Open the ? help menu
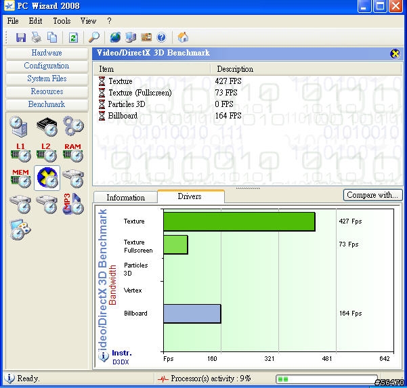The width and height of the screenshot is (407, 388). tap(109, 21)
